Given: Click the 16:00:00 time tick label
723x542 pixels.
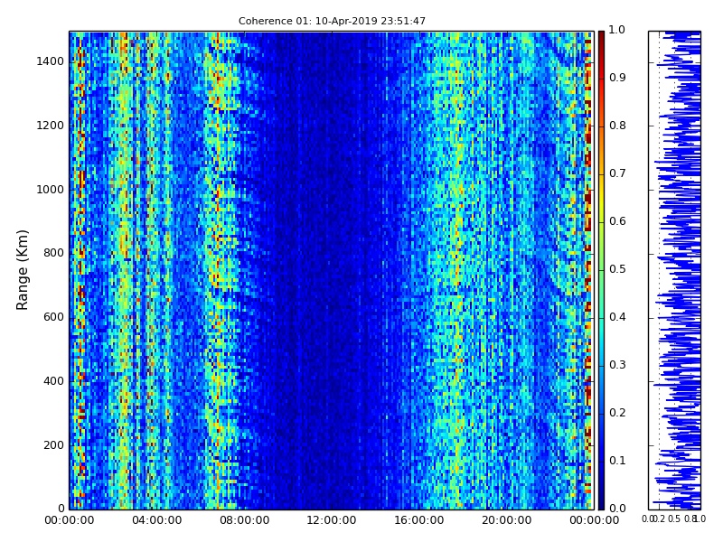Looking at the screenshot, I should pyautogui.click(x=419, y=521).
